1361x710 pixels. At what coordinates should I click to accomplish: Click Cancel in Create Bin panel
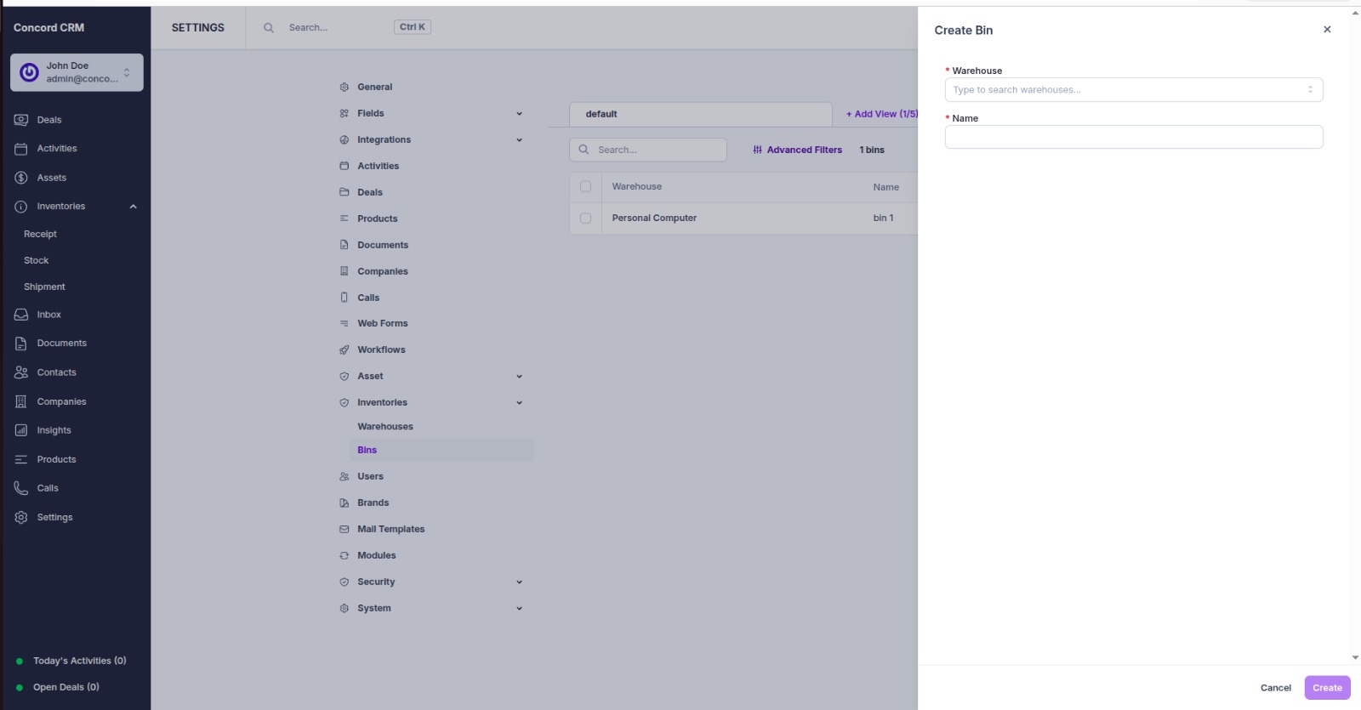point(1275,688)
